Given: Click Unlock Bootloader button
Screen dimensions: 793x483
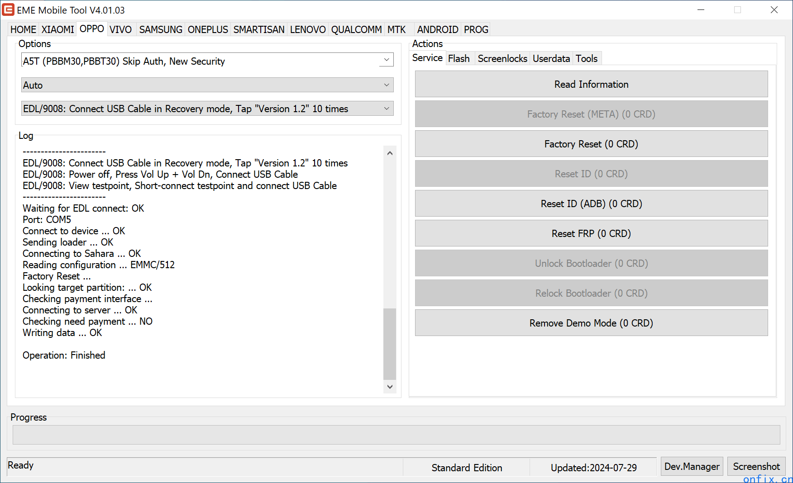Looking at the screenshot, I should click(x=591, y=263).
